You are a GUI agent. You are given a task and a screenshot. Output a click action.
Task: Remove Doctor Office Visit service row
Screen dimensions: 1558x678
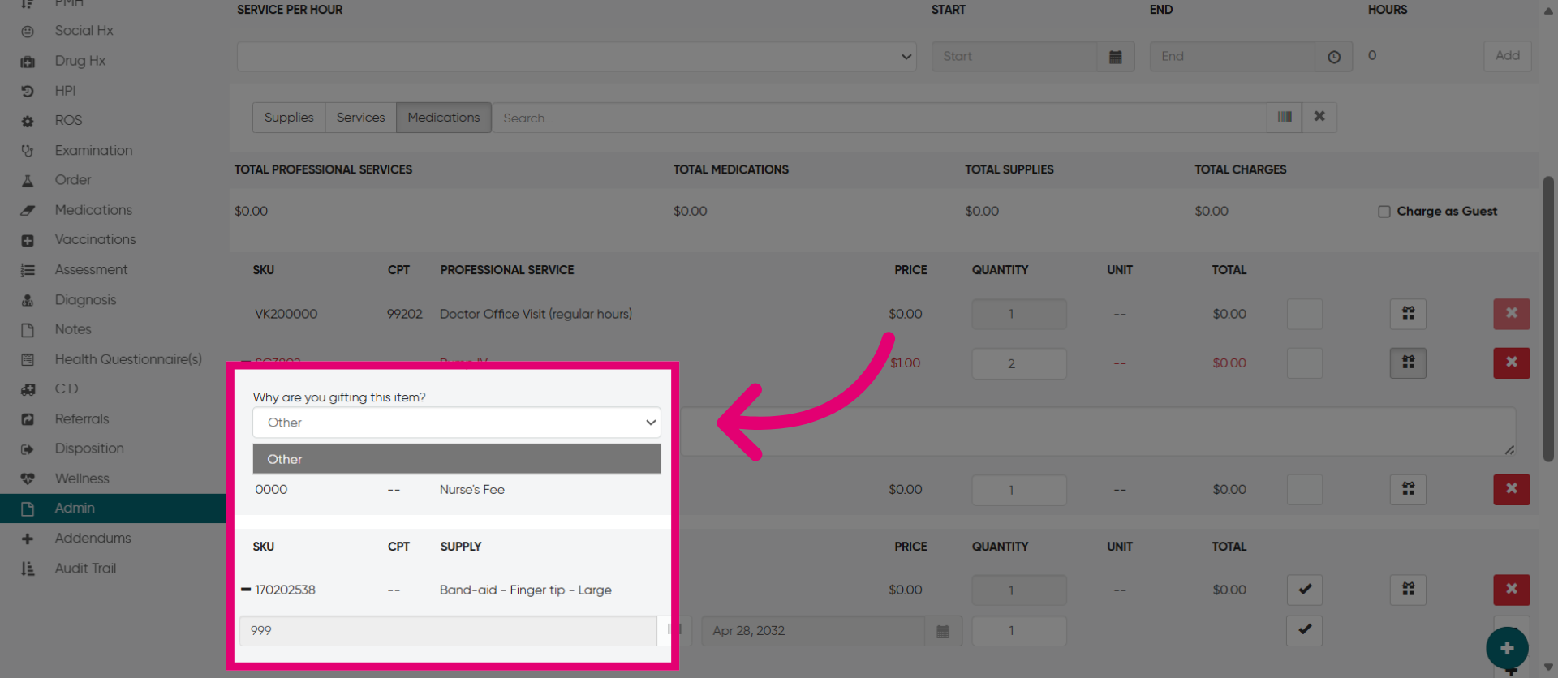coord(1512,314)
